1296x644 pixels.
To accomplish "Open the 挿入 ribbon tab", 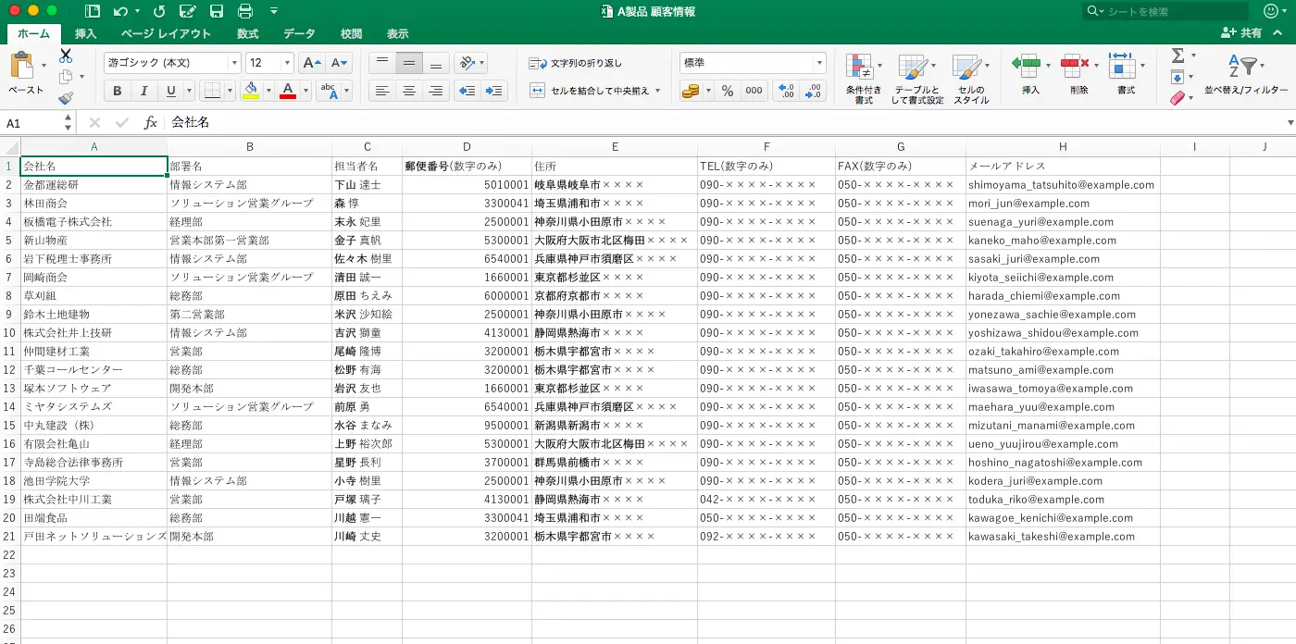I will pos(84,33).
